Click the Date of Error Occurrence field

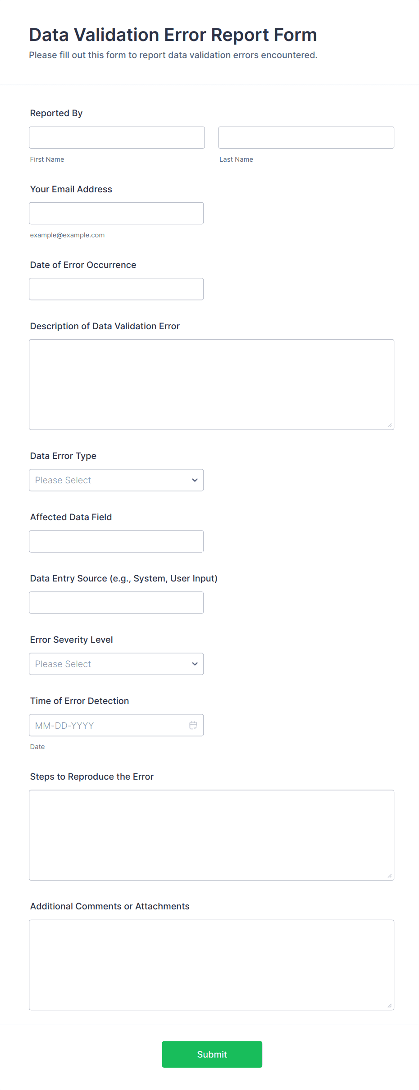pos(116,289)
